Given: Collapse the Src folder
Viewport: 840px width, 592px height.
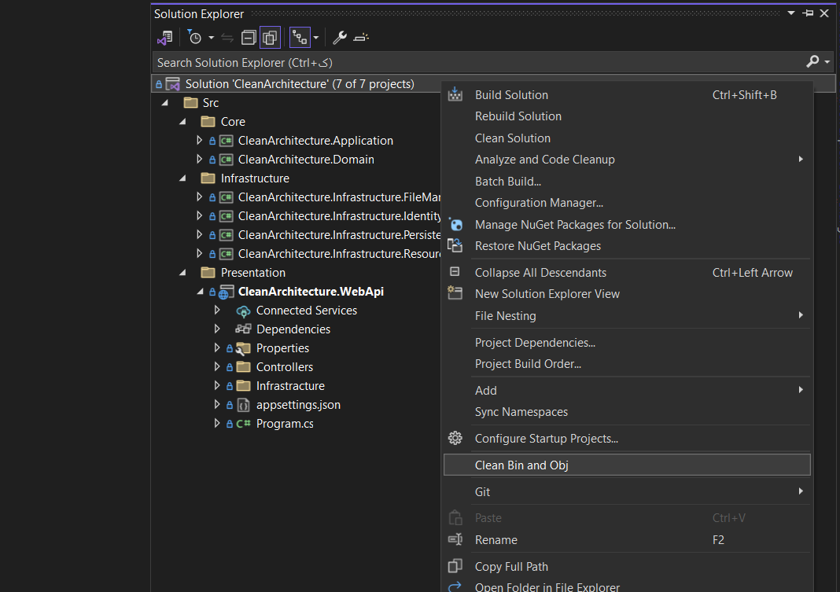Looking at the screenshot, I should coord(165,103).
